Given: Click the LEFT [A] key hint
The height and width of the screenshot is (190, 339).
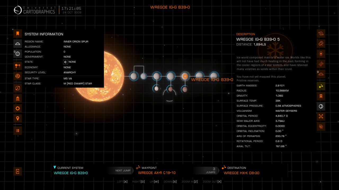Looking at the screenshot, I should click(x=122, y=182).
